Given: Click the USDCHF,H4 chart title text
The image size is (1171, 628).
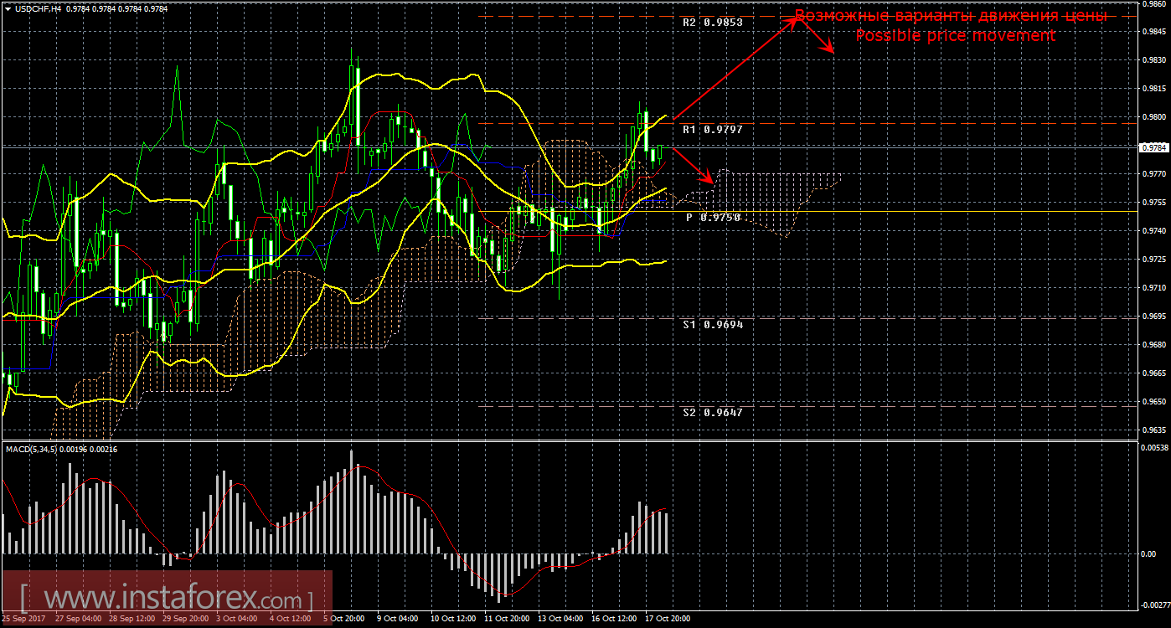Looking at the screenshot, I should [39, 9].
